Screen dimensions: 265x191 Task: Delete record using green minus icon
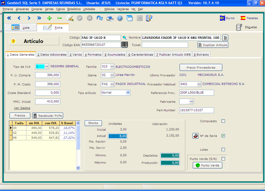coord(60,18)
